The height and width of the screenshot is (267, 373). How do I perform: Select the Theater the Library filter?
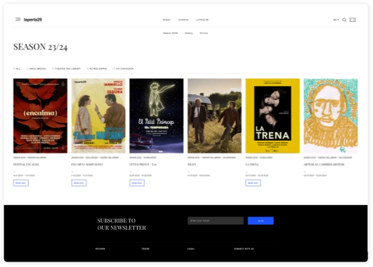coord(53,69)
